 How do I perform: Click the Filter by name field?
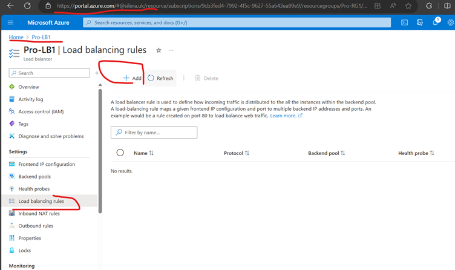click(154, 132)
